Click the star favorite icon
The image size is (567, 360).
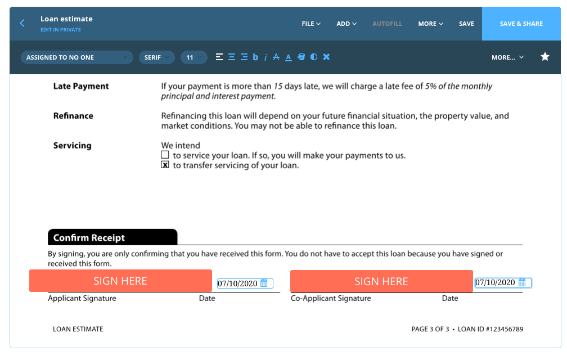pos(544,57)
